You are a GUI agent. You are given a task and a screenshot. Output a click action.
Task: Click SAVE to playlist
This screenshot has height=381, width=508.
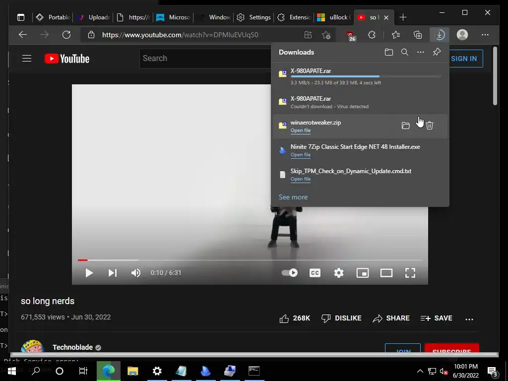pos(436,318)
